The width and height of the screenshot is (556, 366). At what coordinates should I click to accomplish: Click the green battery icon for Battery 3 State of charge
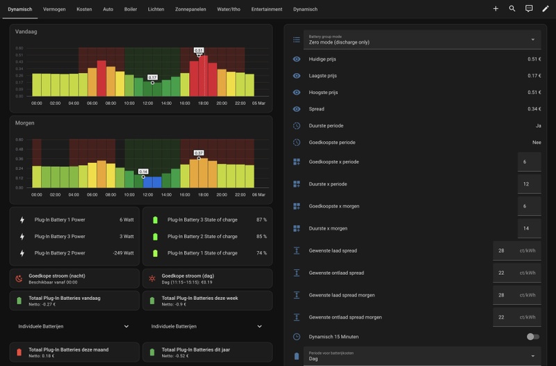tap(155, 220)
